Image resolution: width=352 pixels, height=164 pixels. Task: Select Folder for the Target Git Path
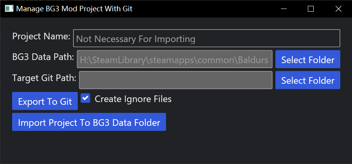point(307,80)
